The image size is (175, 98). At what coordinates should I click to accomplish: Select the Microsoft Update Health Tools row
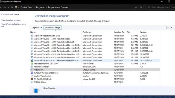(95, 36)
